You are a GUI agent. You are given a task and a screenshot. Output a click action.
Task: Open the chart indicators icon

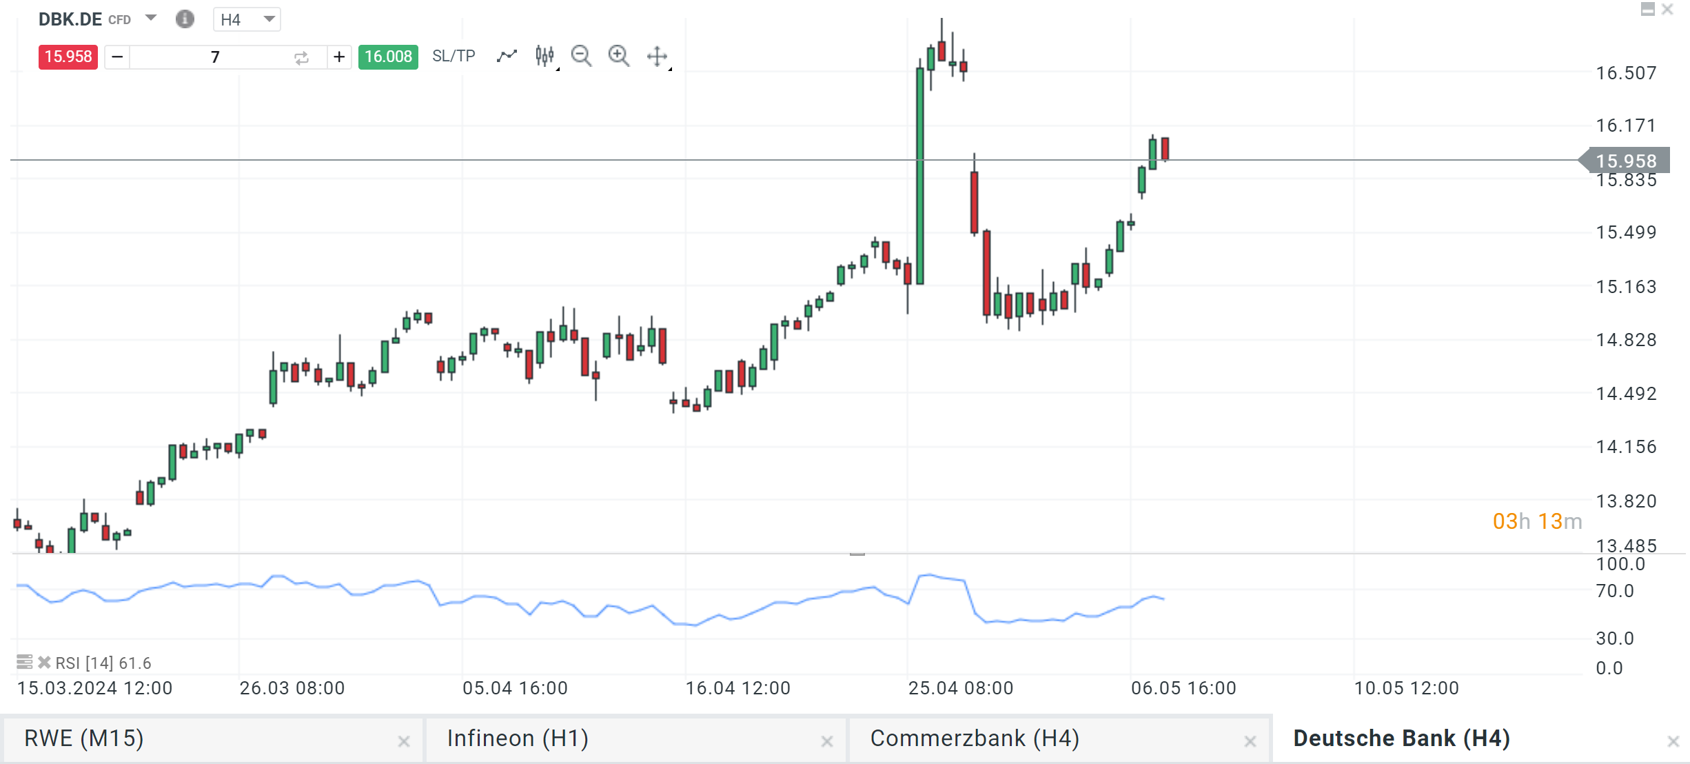pyautogui.click(x=544, y=56)
